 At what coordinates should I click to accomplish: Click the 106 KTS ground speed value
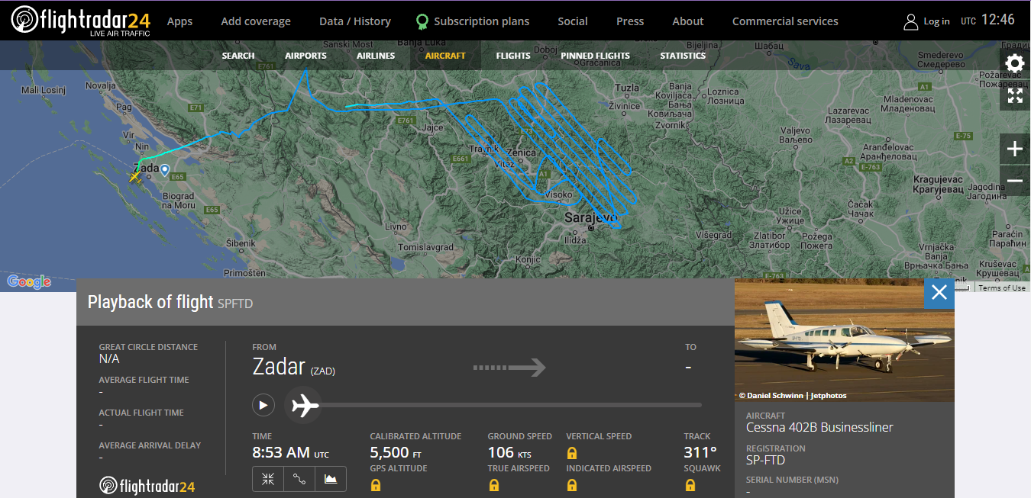[509, 452]
